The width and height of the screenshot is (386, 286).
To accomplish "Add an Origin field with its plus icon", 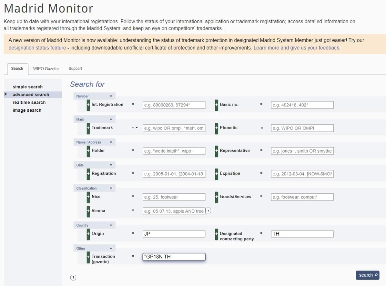I will click(88, 233).
